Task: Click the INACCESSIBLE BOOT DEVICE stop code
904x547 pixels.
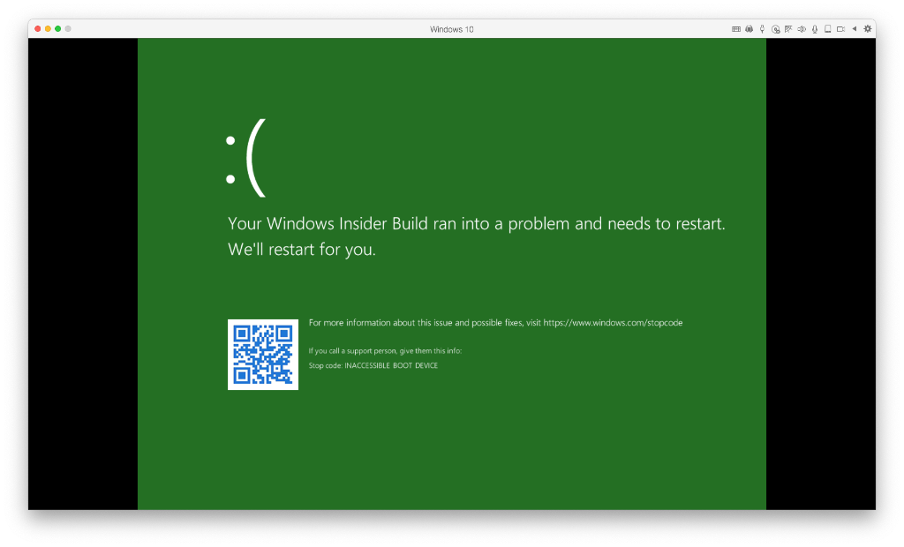Action: pyautogui.click(x=391, y=365)
